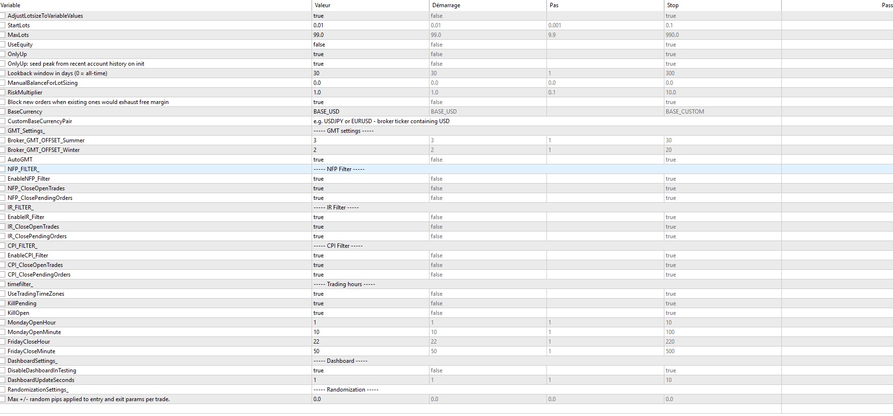Screen dimensions: 893x416
Task: Select the CPI_FILTER_ section row
Action: click(x=446, y=246)
